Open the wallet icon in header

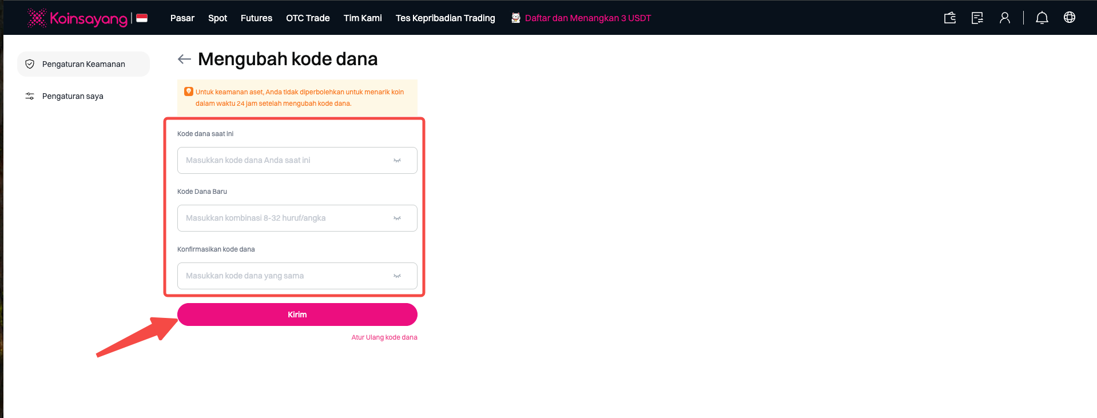click(950, 18)
